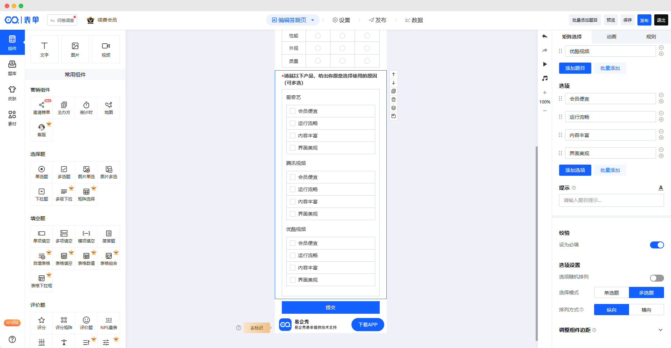The image size is (671, 348).
Task: Add a 多选题 multiple-choice question
Action: [x=64, y=172]
